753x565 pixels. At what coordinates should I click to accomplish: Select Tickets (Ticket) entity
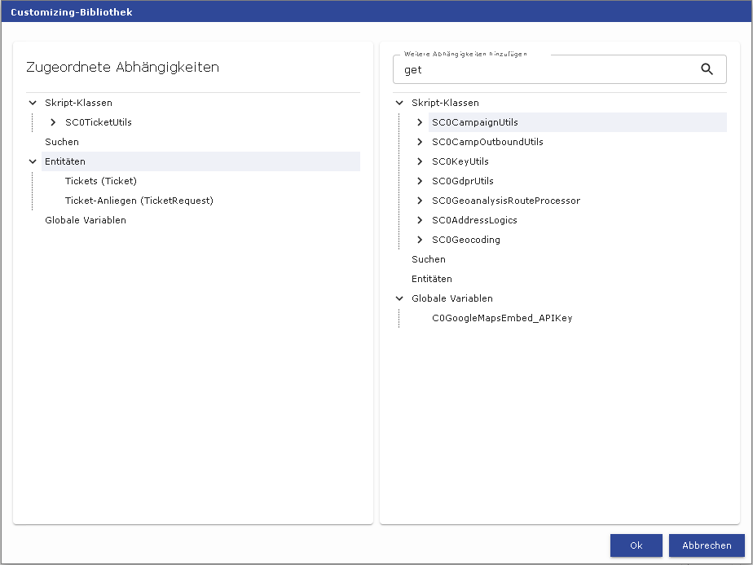point(100,181)
